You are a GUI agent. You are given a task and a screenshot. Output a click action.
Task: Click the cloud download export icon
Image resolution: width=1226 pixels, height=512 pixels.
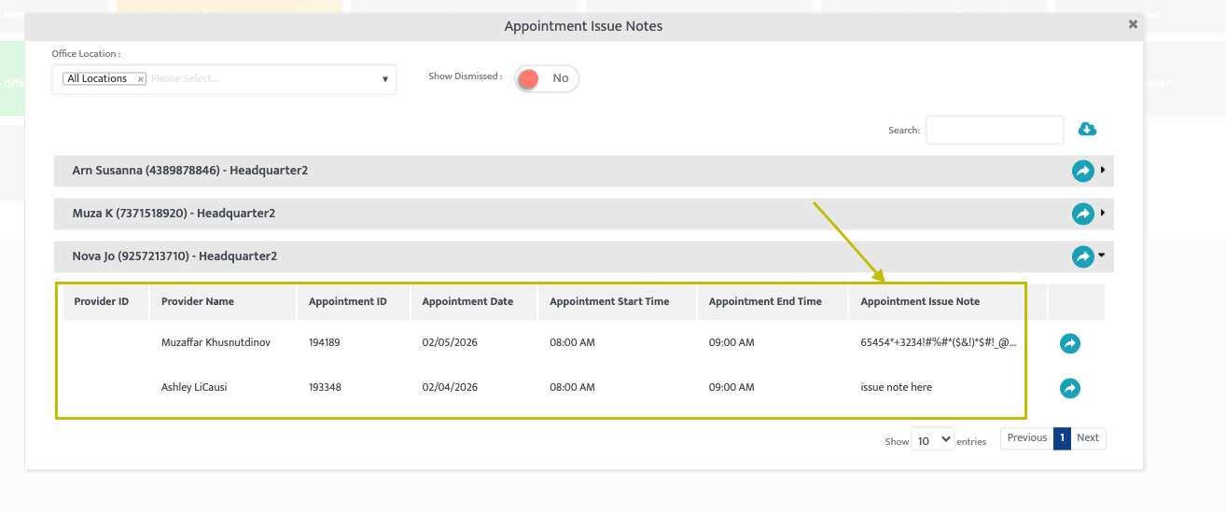1087,130
